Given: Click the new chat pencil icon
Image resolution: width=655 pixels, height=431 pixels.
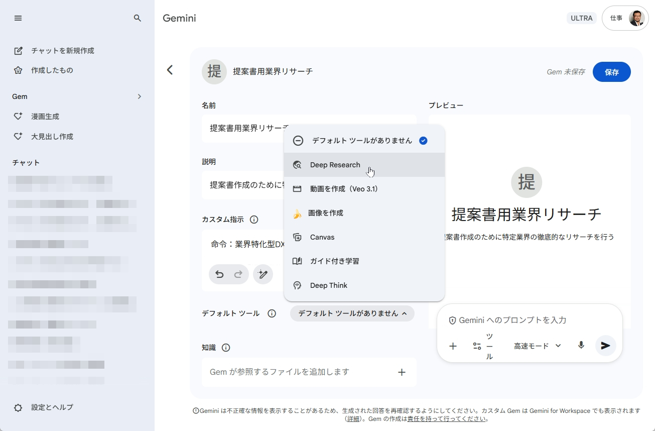Looking at the screenshot, I should [x=18, y=51].
